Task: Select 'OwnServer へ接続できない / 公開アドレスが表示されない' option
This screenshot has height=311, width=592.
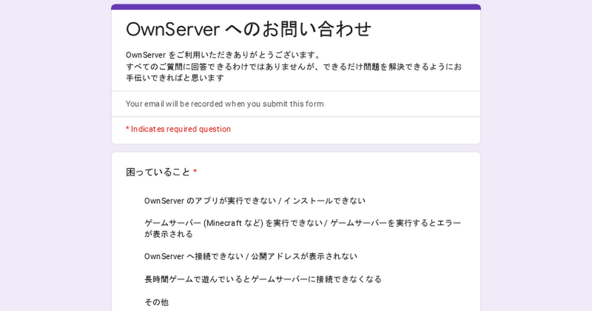Action: click(251, 256)
